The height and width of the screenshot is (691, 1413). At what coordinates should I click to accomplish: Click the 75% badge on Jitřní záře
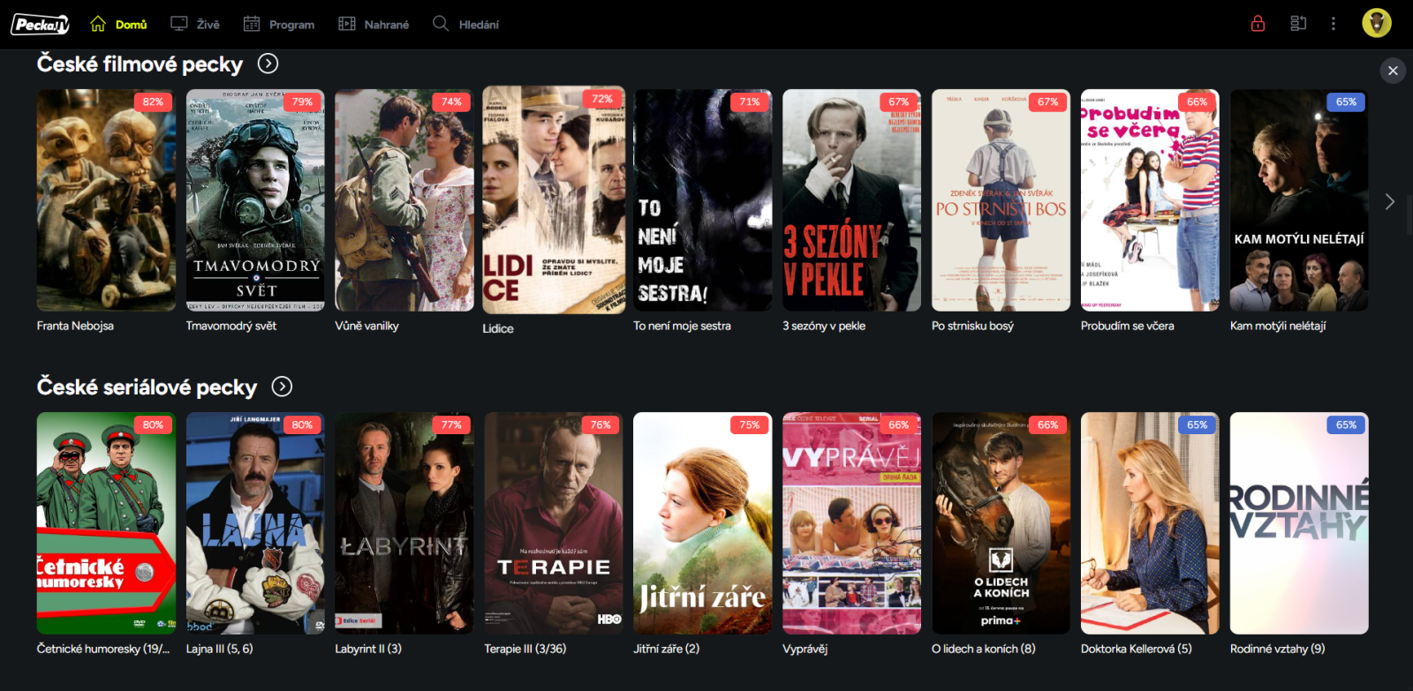[750, 424]
